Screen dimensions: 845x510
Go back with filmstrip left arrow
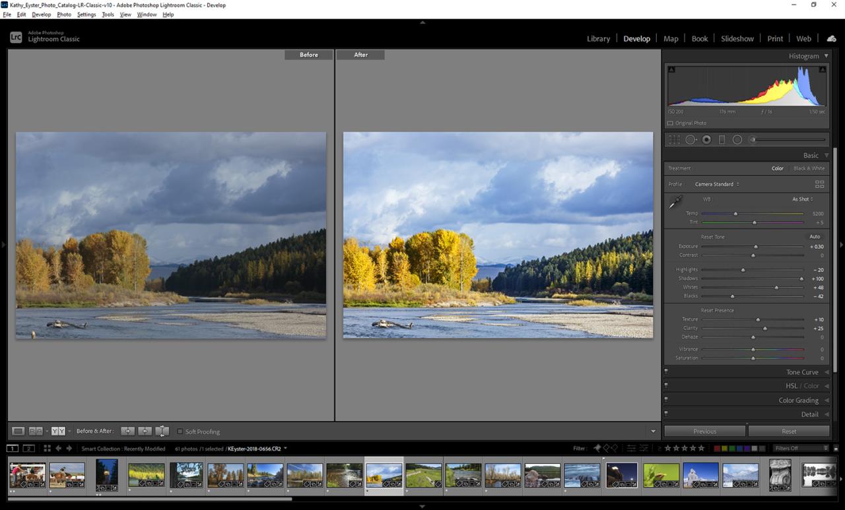coord(58,449)
